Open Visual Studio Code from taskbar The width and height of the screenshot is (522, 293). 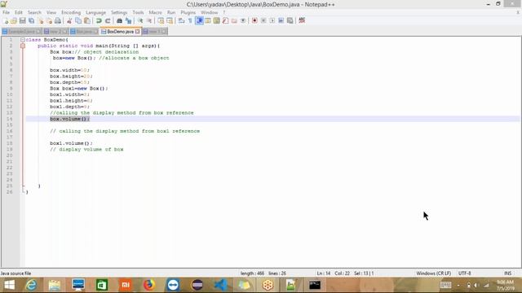coord(220,285)
